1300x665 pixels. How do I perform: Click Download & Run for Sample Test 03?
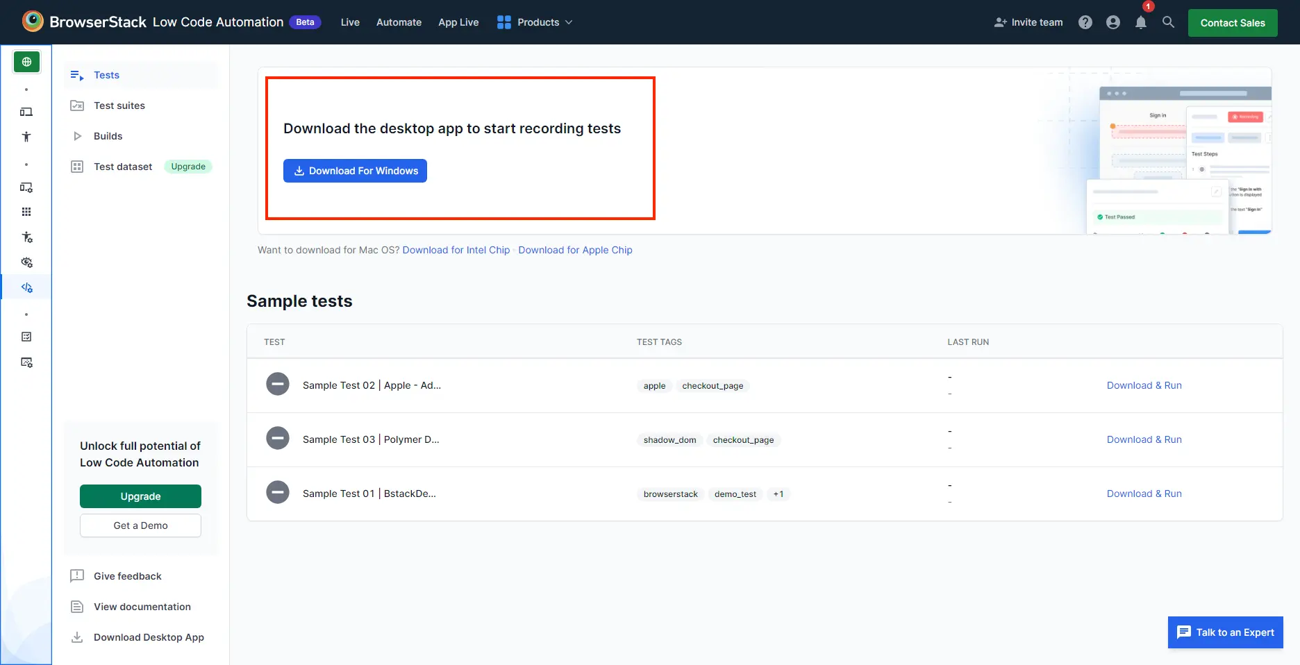click(x=1144, y=439)
